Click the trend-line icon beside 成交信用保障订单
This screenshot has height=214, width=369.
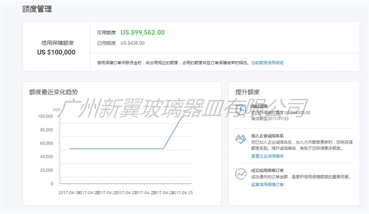click(240, 174)
